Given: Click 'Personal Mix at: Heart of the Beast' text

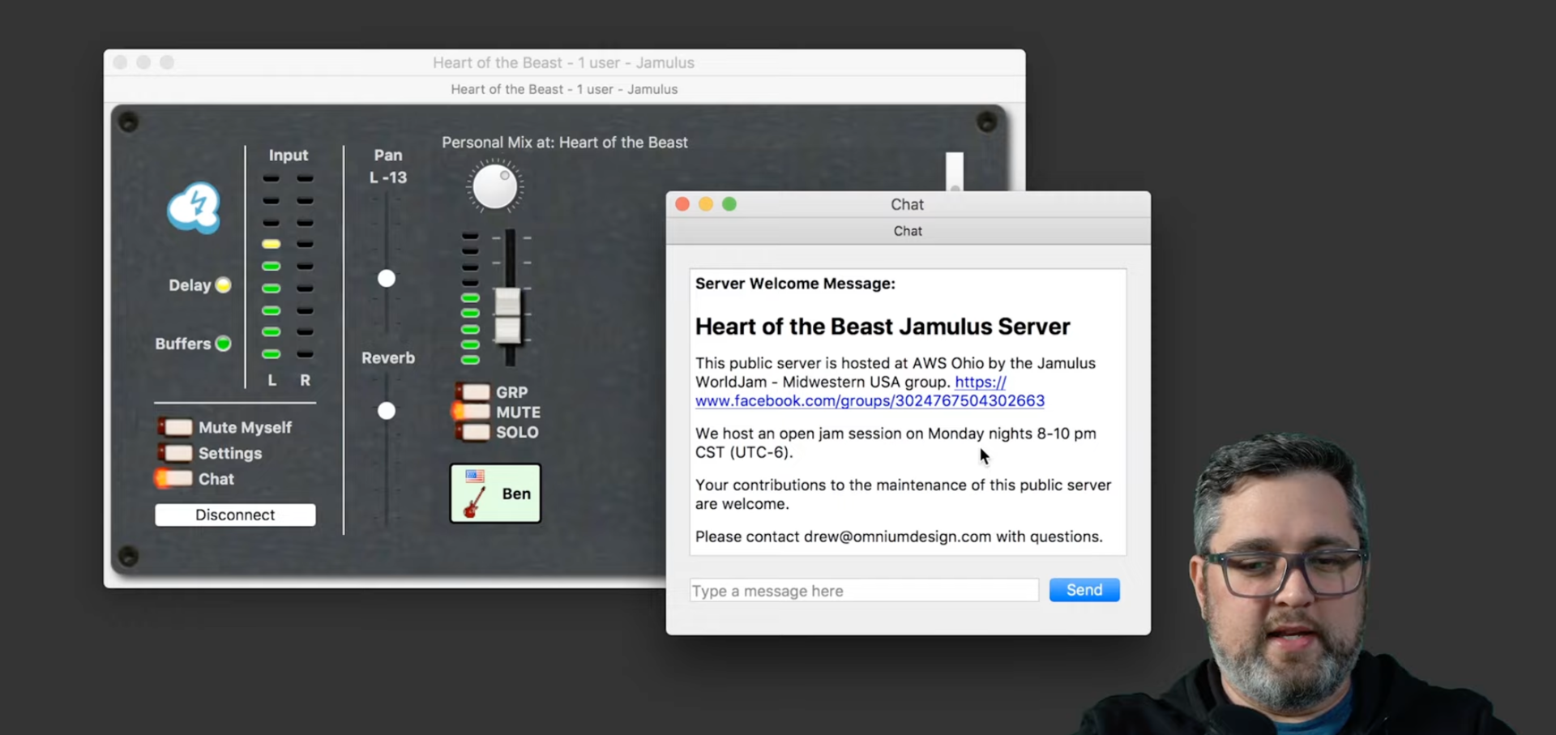Looking at the screenshot, I should point(565,143).
